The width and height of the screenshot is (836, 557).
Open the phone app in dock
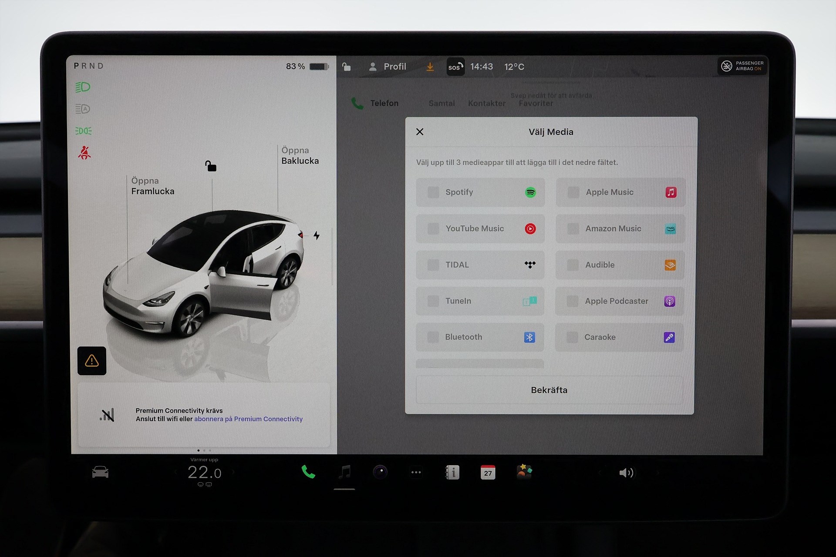(308, 472)
